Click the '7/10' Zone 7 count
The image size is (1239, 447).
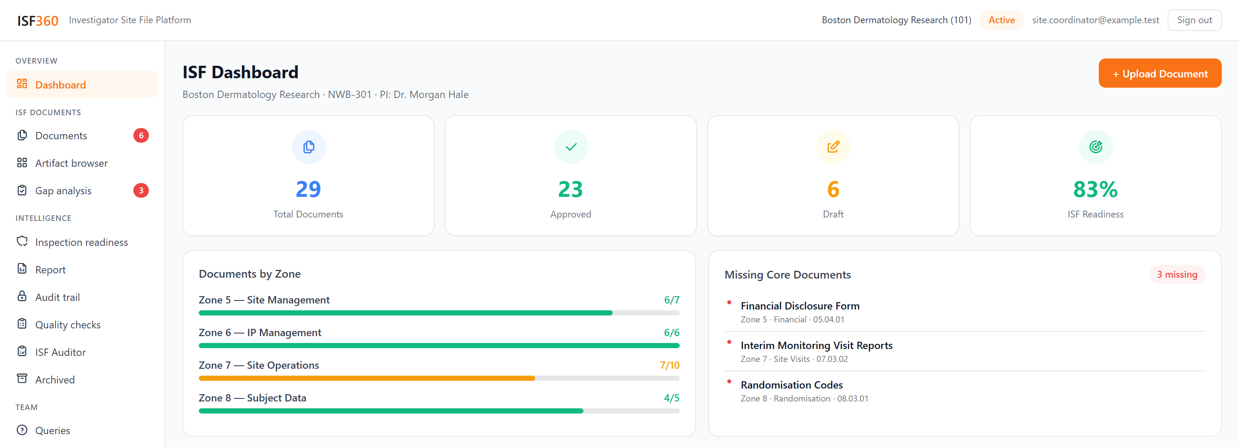pos(669,365)
